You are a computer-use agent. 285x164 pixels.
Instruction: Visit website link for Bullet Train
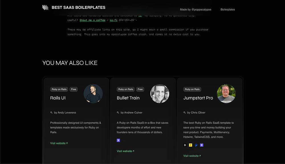click(125, 151)
